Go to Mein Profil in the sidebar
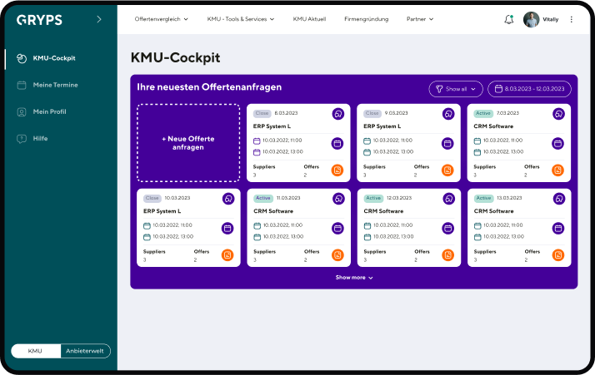Viewport: 595px width, 375px height. [49, 111]
